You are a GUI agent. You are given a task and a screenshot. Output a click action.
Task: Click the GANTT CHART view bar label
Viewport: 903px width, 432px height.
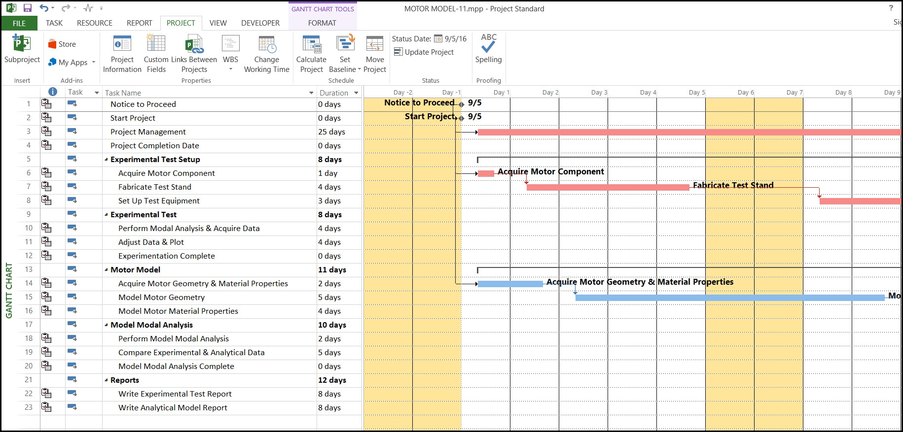pos(9,291)
